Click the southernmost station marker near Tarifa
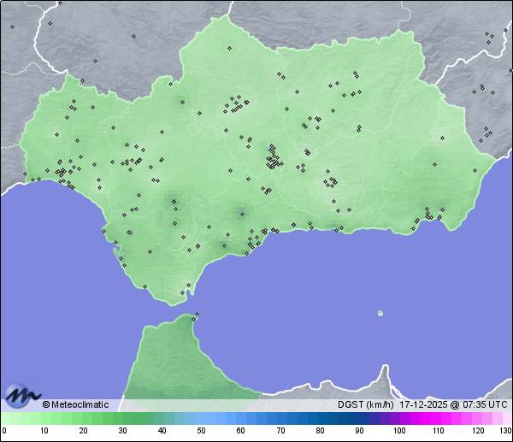The height and width of the screenshot is (442, 513). tap(181, 293)
